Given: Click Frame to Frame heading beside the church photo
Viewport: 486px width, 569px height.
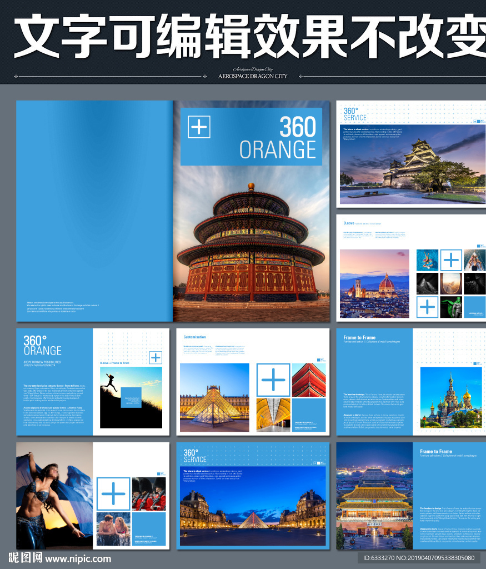Looking at the screenshot, I should pyautogui.click(x=359, y=337).
